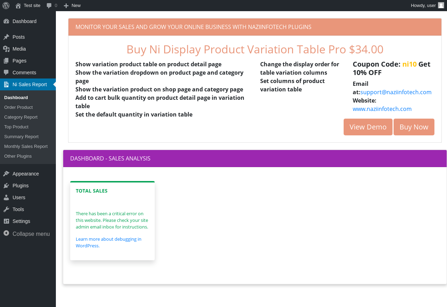Viewport: 447px width, 307px height.
Task: Click the Dashboard - Sales Analysis purple header
Action: click(255, 158)
